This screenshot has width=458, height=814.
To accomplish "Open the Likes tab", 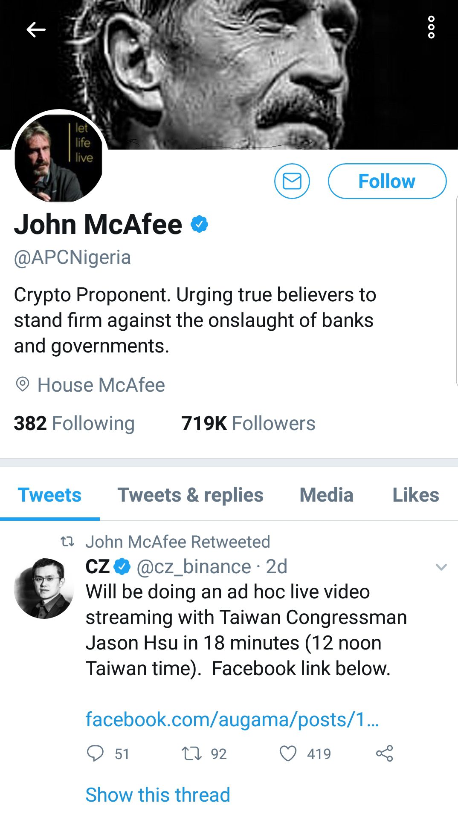I will [x=416, y=495].
